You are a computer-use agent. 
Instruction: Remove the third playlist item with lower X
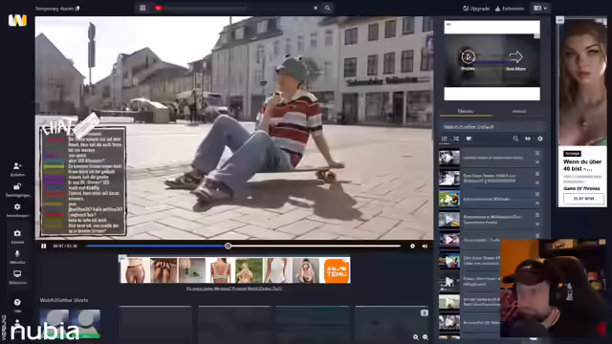pyautogui.click(x=537, y=204)
